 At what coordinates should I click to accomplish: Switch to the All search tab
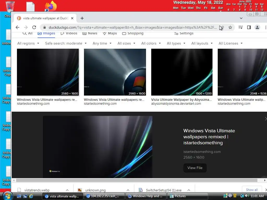pos(27,33)
